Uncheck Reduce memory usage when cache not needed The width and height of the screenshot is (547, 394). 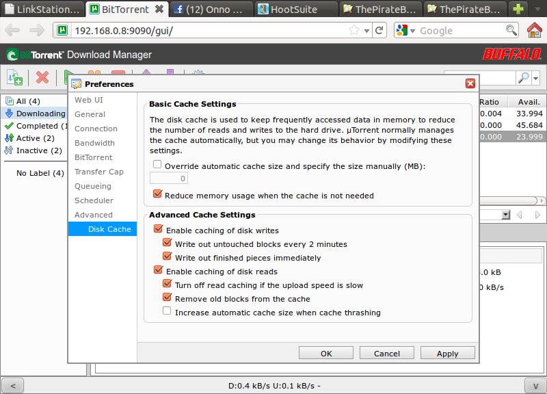pyautogui.click(x=157, y=195)
